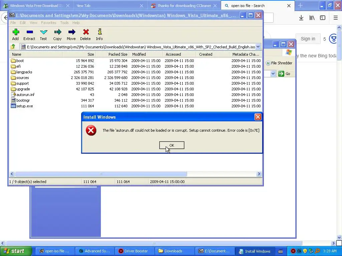Click the Bing rewards medal icon
Viewport: 342px width, 256px height.
(x=333, y=39)
